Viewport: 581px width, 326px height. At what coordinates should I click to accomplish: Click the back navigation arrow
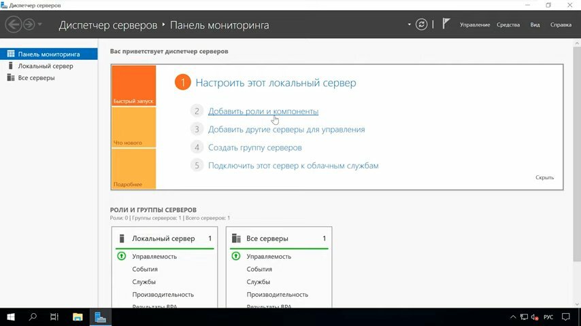(14, 25)
